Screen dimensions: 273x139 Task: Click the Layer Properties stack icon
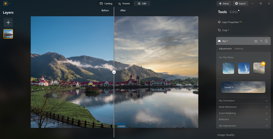point(219,22)
